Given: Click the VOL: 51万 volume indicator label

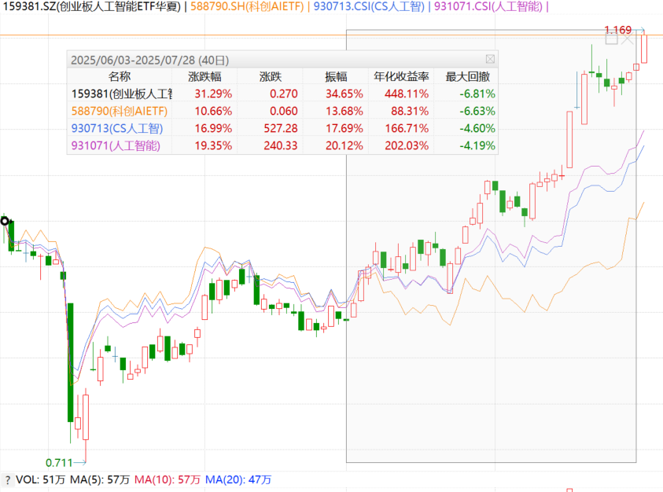Looking at the screenshot, I should pyautogui.click(x=41, y=479).
